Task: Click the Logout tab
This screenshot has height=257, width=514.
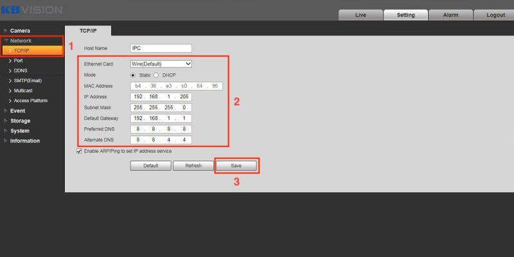Action: click(495, 15)
